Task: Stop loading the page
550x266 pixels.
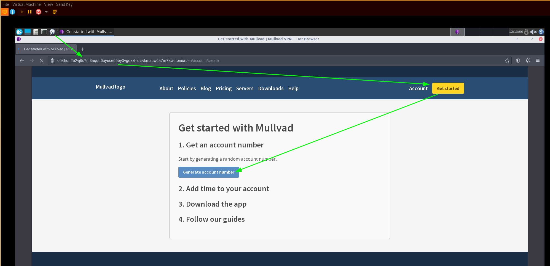Action: (x=42, y=61)
